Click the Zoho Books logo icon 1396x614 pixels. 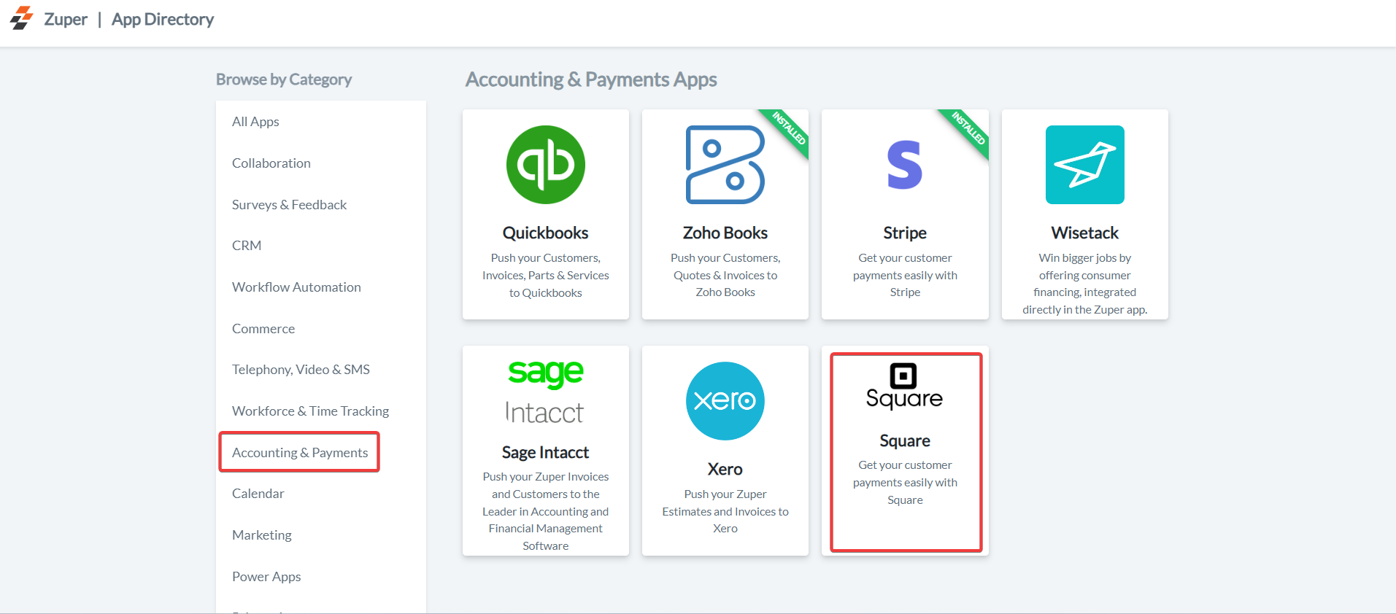(725, 165)
